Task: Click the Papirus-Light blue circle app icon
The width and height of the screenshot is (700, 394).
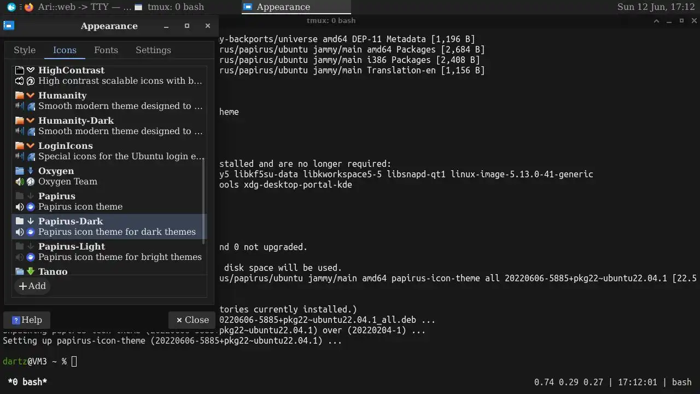Action: click(31, 257)
